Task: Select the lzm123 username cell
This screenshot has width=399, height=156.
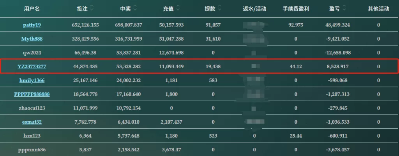Action: coord(32,136)
